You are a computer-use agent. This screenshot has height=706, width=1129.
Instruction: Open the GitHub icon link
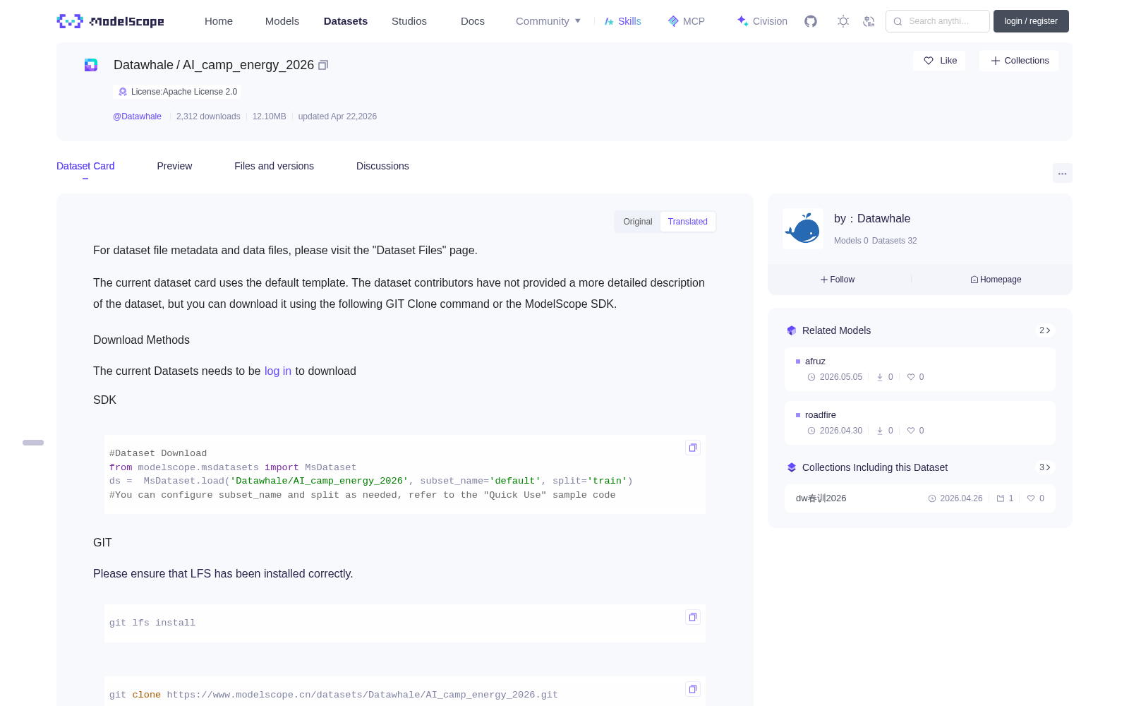[x=811, y=21]
